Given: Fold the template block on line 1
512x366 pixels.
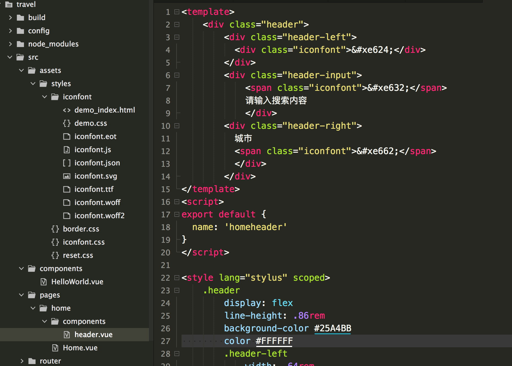Looking at the screenshot, I should point(177,12).
